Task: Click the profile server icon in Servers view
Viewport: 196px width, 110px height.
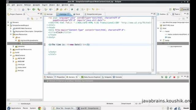Action: 170,77
